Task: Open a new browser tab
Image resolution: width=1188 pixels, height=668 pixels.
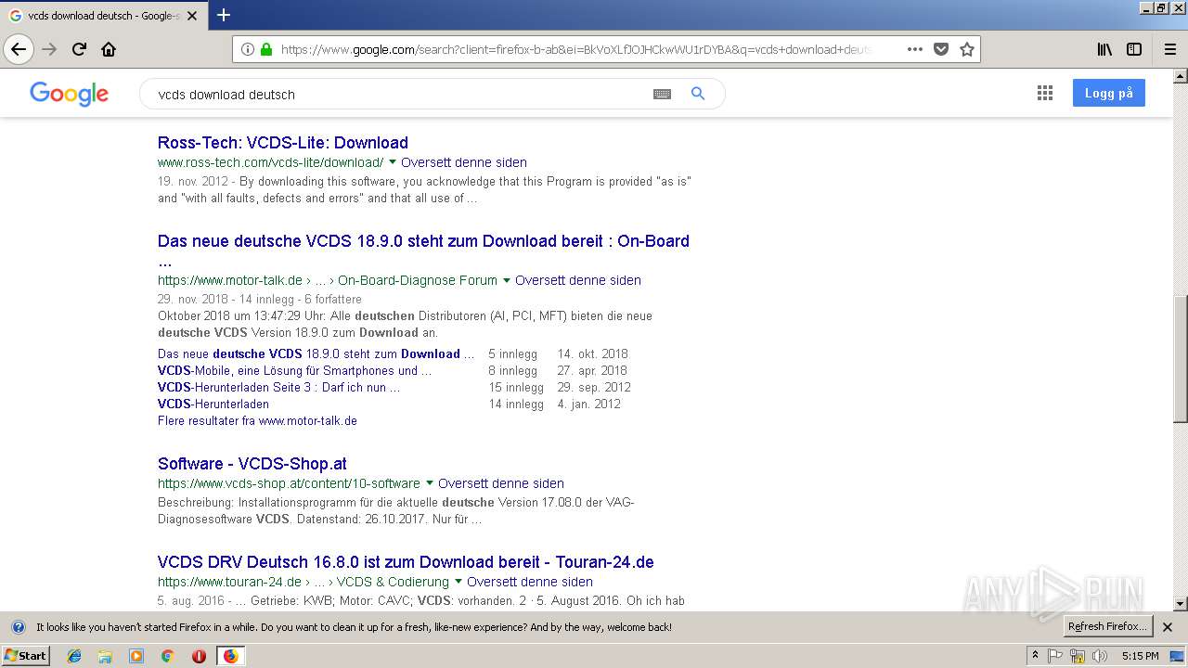Action: (224, 15)
